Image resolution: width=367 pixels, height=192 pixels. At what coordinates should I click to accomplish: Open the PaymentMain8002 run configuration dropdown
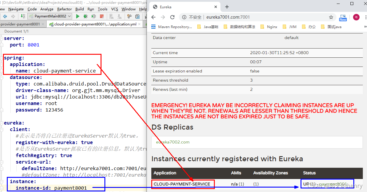(53, 17)
